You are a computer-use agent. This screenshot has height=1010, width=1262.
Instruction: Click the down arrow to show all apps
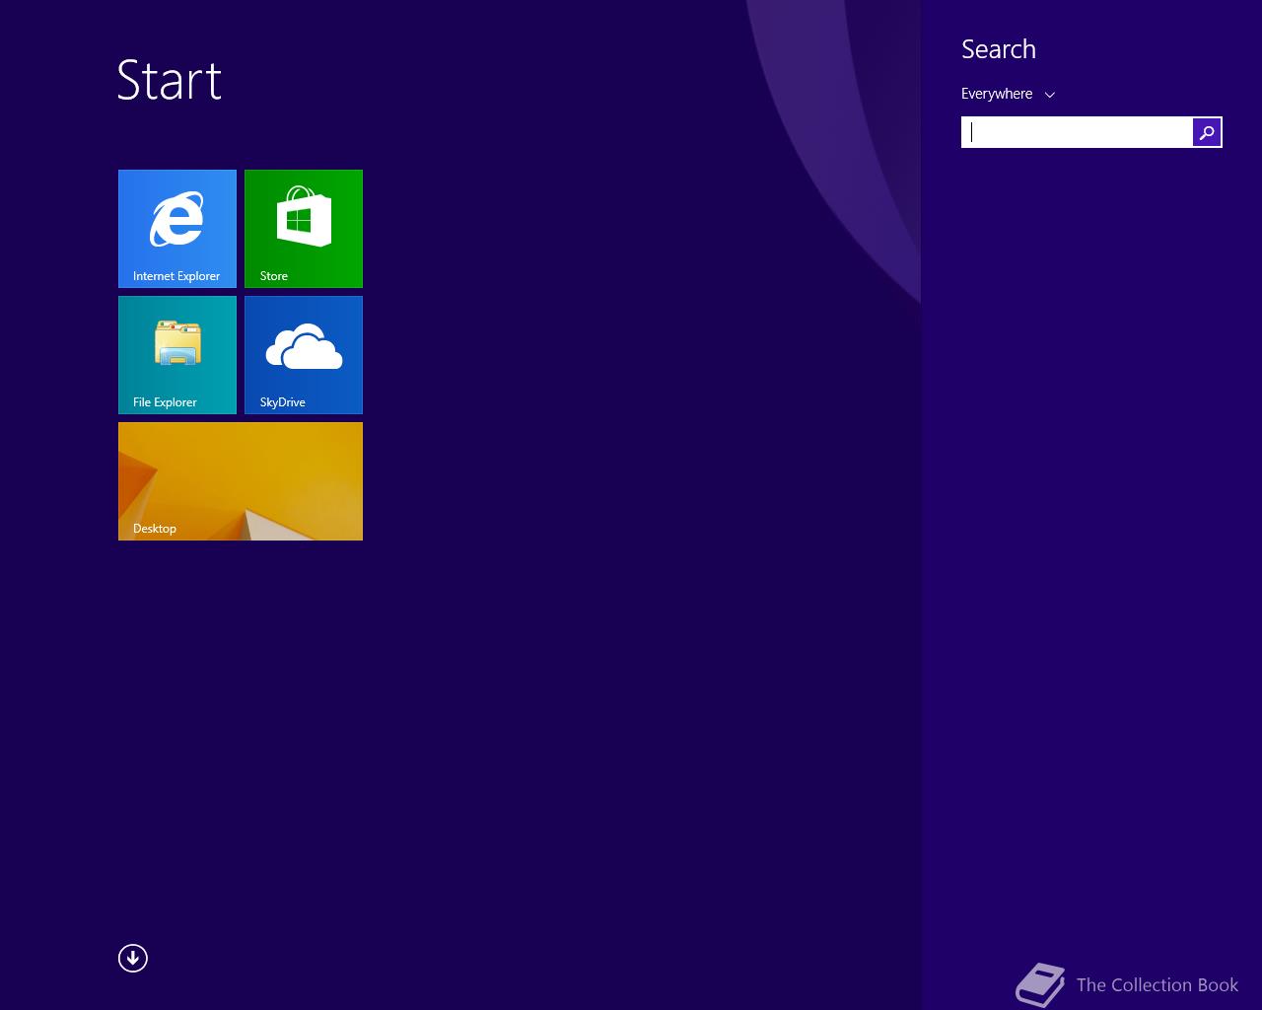pos(133,958)
